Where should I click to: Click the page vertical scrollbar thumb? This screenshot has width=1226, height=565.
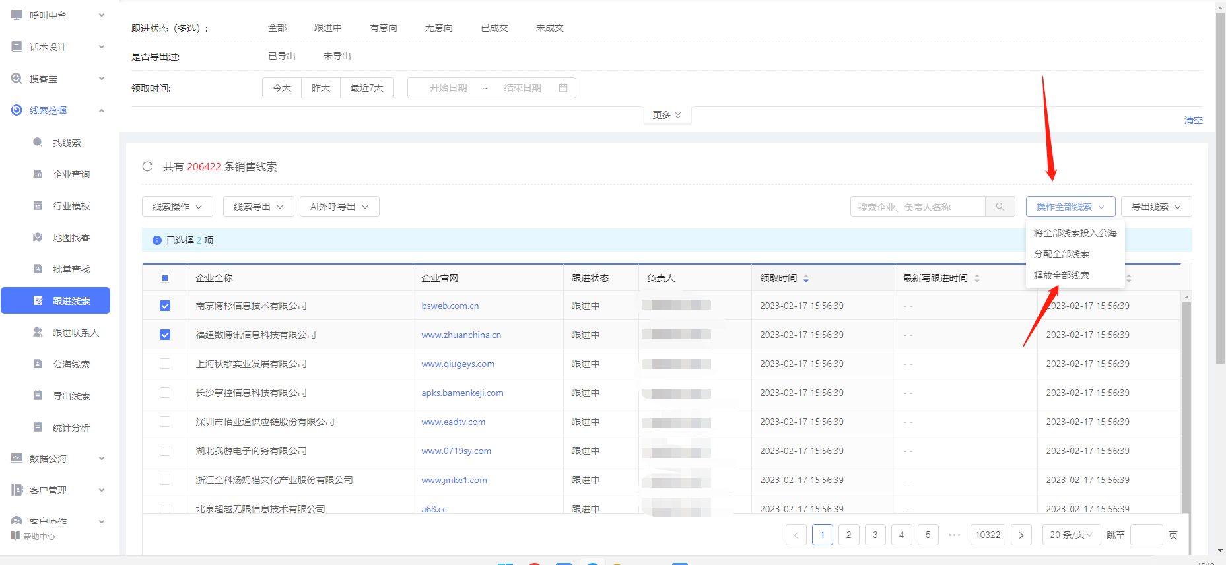coord(1220,187)
